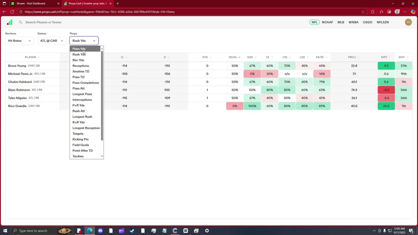Image resolution: width=418 pixels, height=235 pixels.
Task: Select Pass Yds from props list
Action: click(x=85, y=49)
